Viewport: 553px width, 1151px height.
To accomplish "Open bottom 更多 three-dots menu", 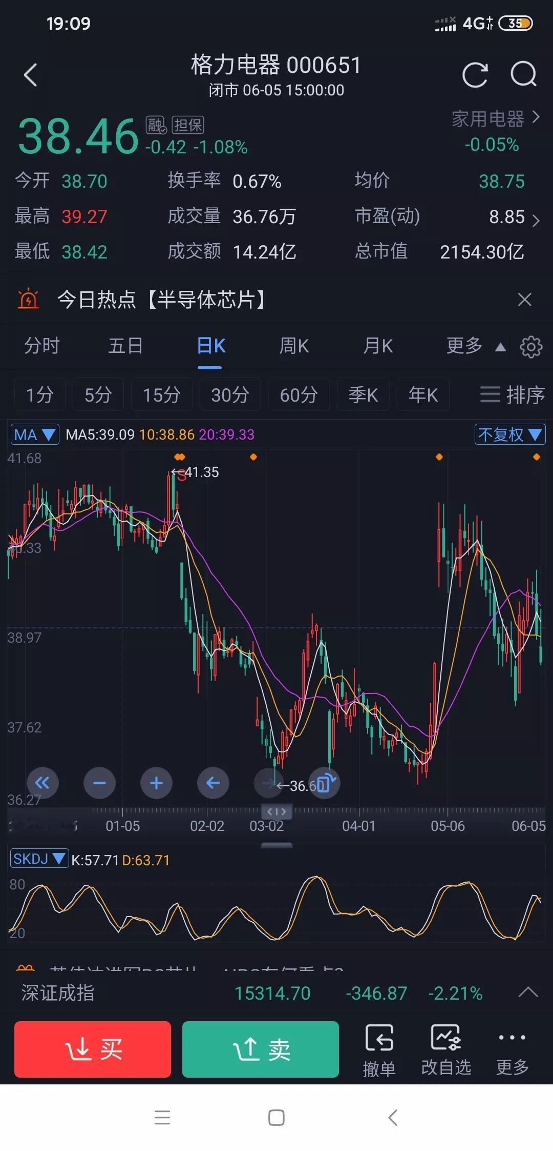I will coord(512,1050).
